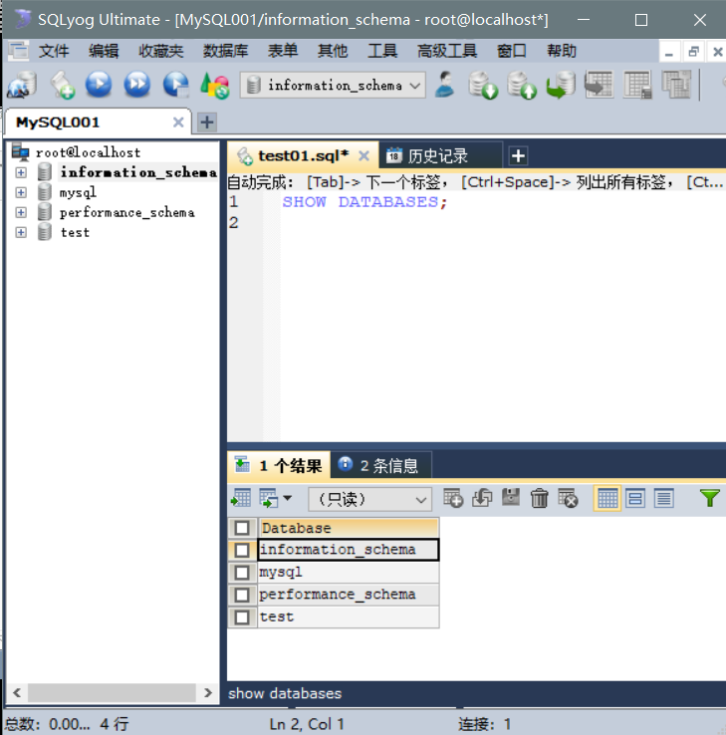726x735 pixels.
Task: Click the green filter funnel icon
Action: [710, 498]
